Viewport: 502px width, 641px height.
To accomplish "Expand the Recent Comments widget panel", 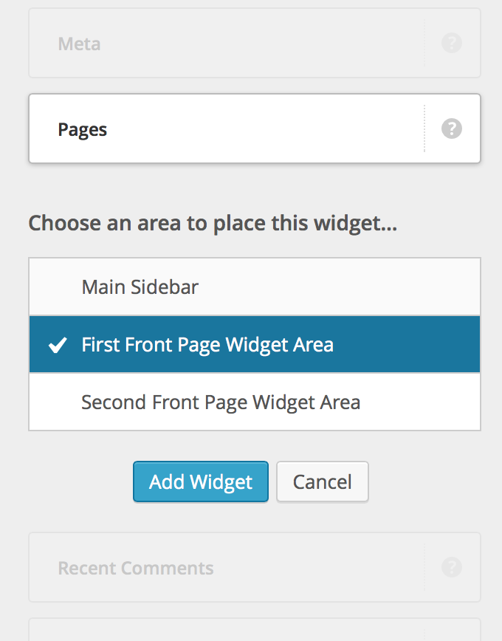I will 221,567.
